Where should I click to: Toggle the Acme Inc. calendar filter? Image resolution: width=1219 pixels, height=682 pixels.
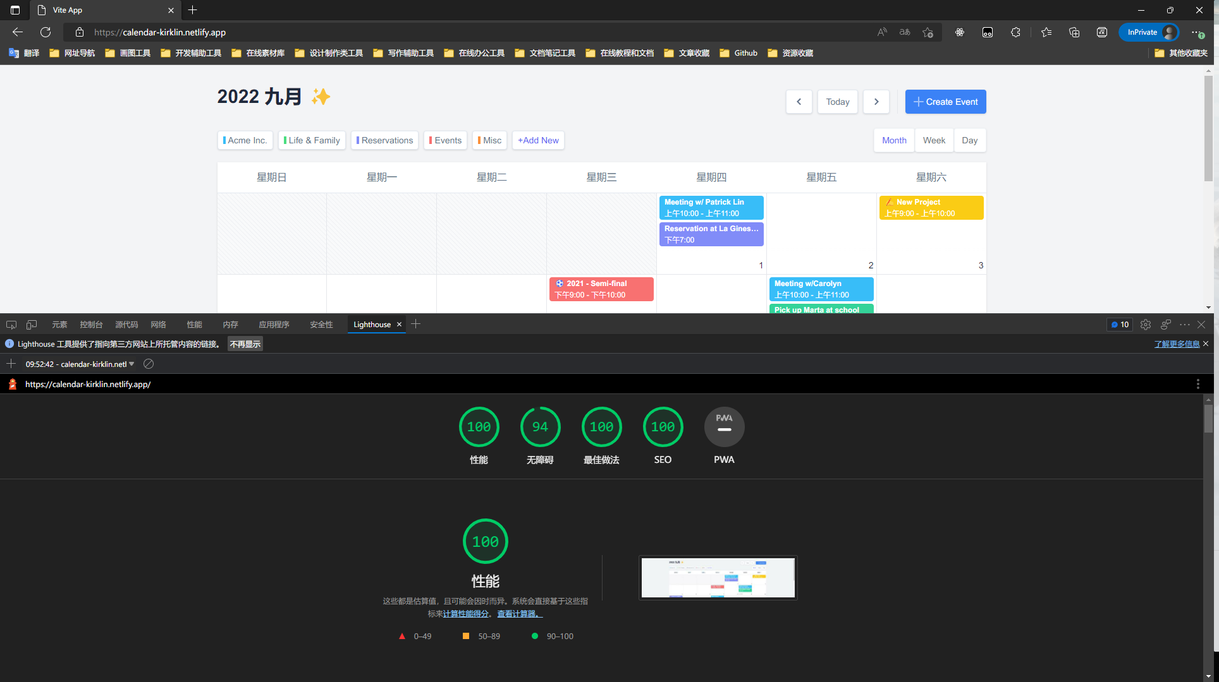[245, 140]
